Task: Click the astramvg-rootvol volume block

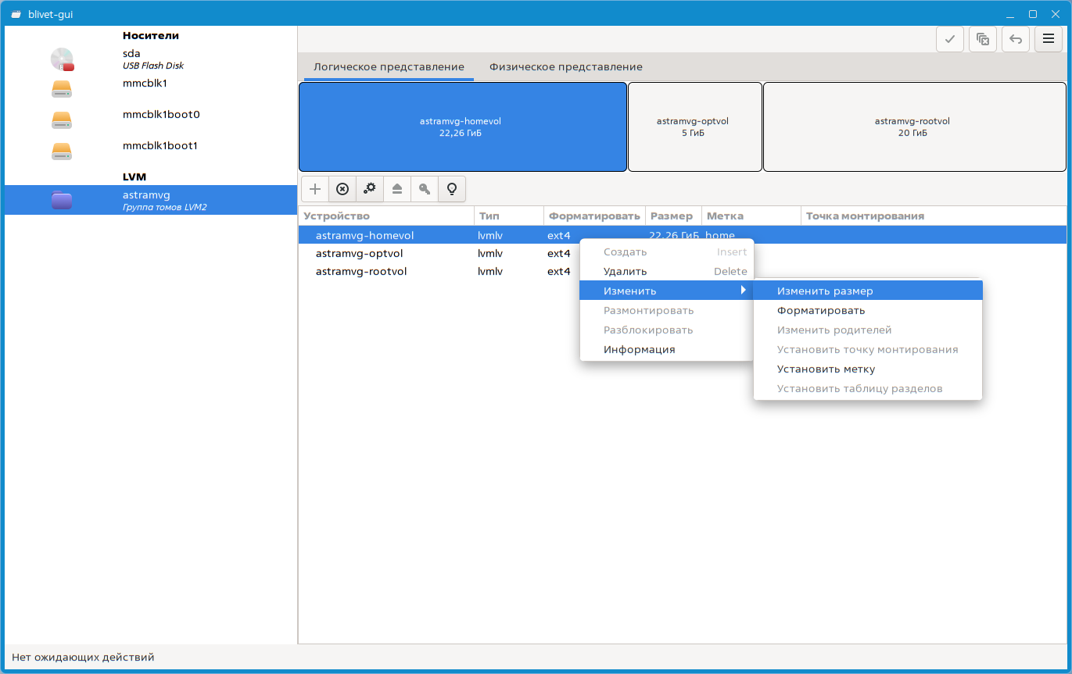Action: (x=912, y=127)
